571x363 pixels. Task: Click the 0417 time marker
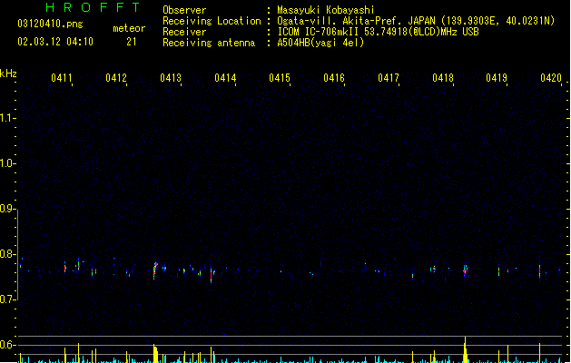click(x=389, y=78)
